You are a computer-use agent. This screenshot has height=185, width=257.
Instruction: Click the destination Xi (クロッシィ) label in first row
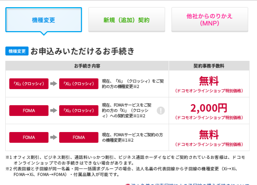(79, 84)
